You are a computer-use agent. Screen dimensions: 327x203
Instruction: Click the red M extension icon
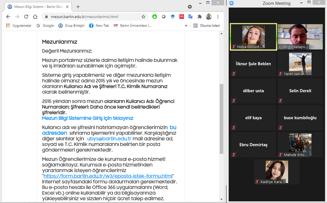click(181, 17)
